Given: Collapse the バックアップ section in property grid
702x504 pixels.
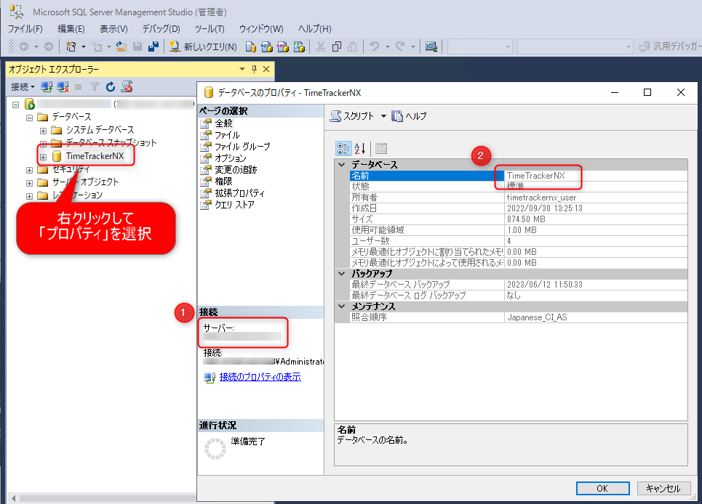Looking at the screenshot, I should tap(343, 274).
